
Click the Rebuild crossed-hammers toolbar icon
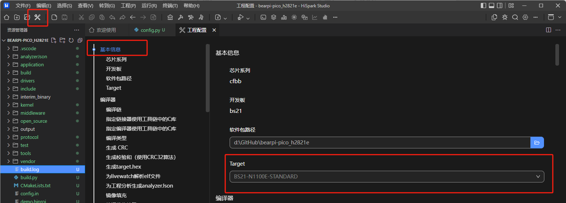[191, 17]
